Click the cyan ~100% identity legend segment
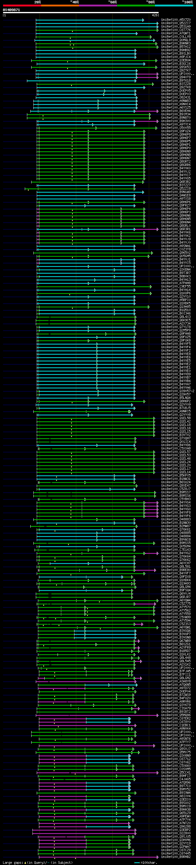Screen dimensions: 196x865 point(174,6)
